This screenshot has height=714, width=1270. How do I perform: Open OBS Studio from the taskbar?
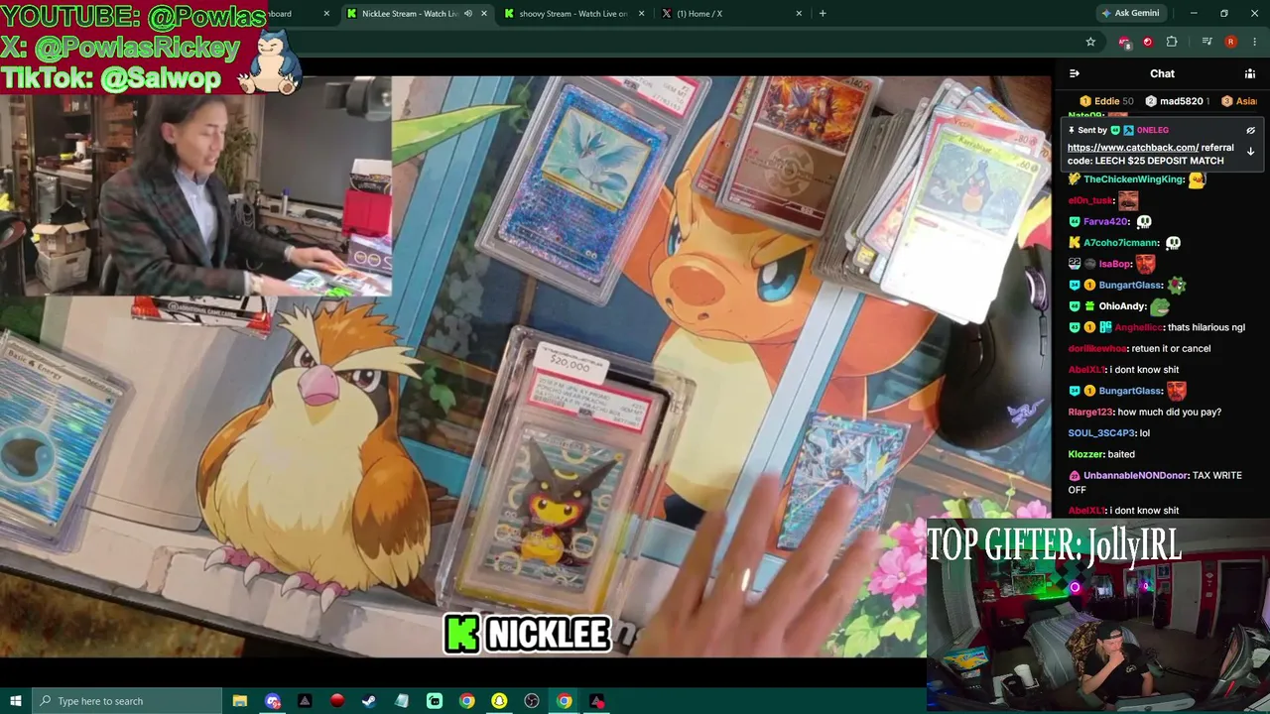click(x=532, y=701)
